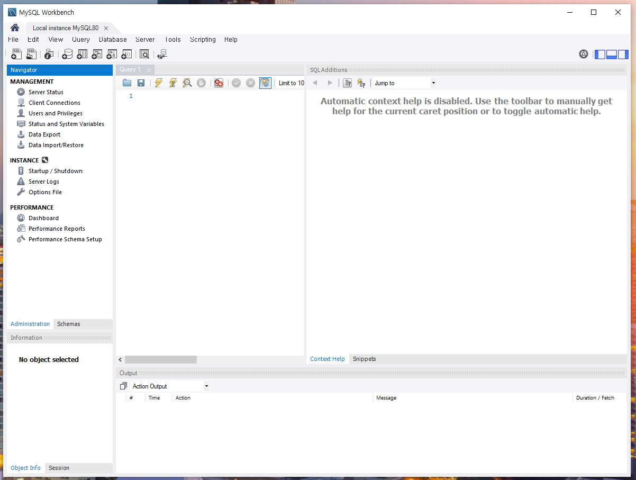Create a new table icon
Image resolution: width=636 pixels, height=480 pixels.
pyautogui.click(x=82, y=53)
